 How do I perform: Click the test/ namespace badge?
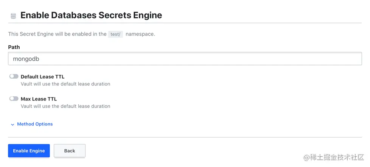[x=115, y=34]
